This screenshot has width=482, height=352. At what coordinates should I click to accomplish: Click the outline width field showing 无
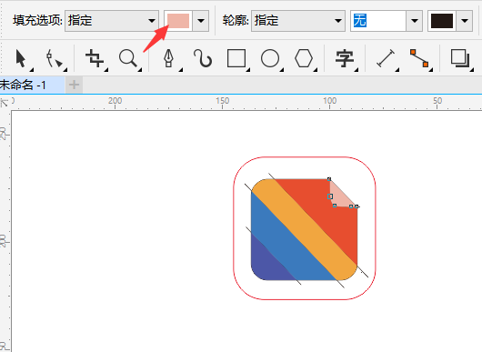coord(378,21)
